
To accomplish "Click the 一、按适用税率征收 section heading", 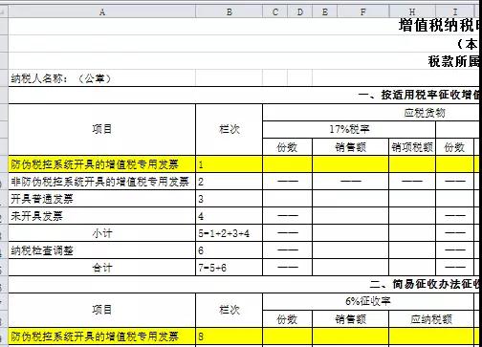I will pyautogui.click(x=419, y=95).
